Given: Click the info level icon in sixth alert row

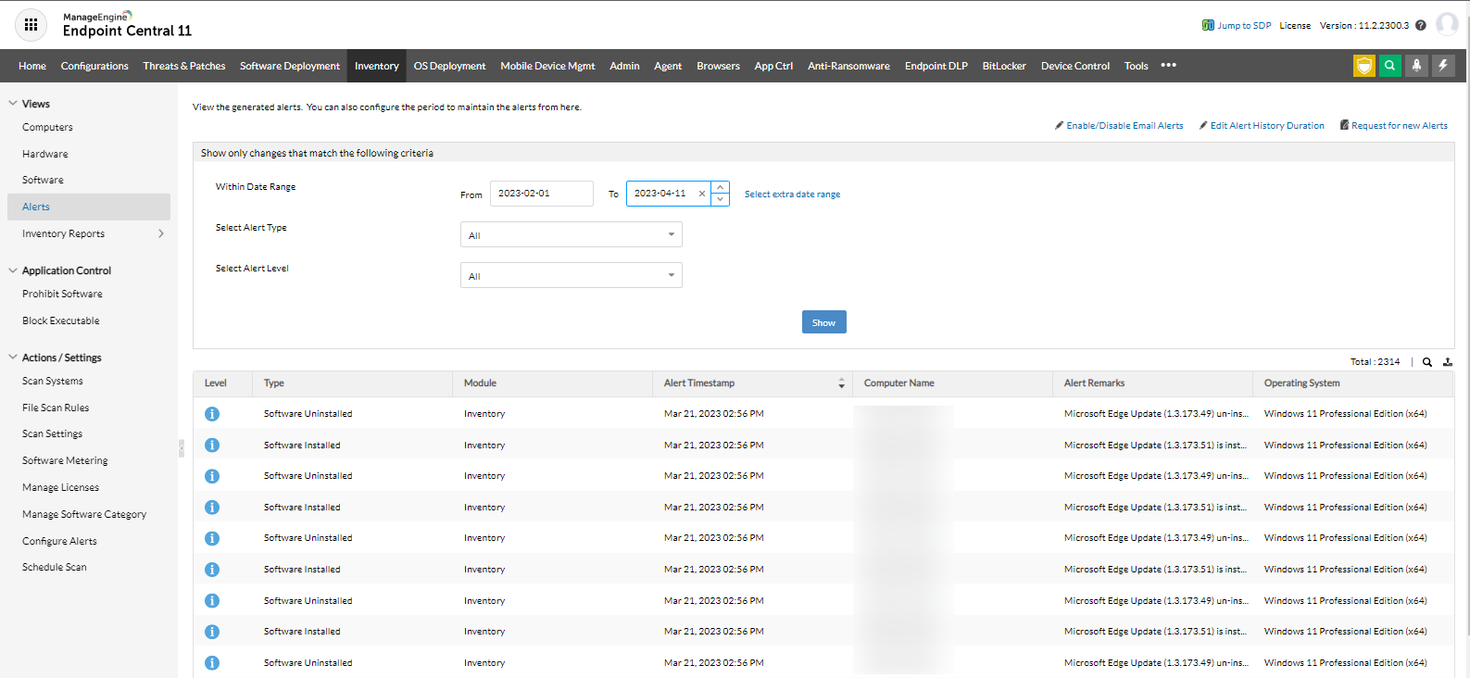Looking at the screenshot, I should (x=212, y=570).
